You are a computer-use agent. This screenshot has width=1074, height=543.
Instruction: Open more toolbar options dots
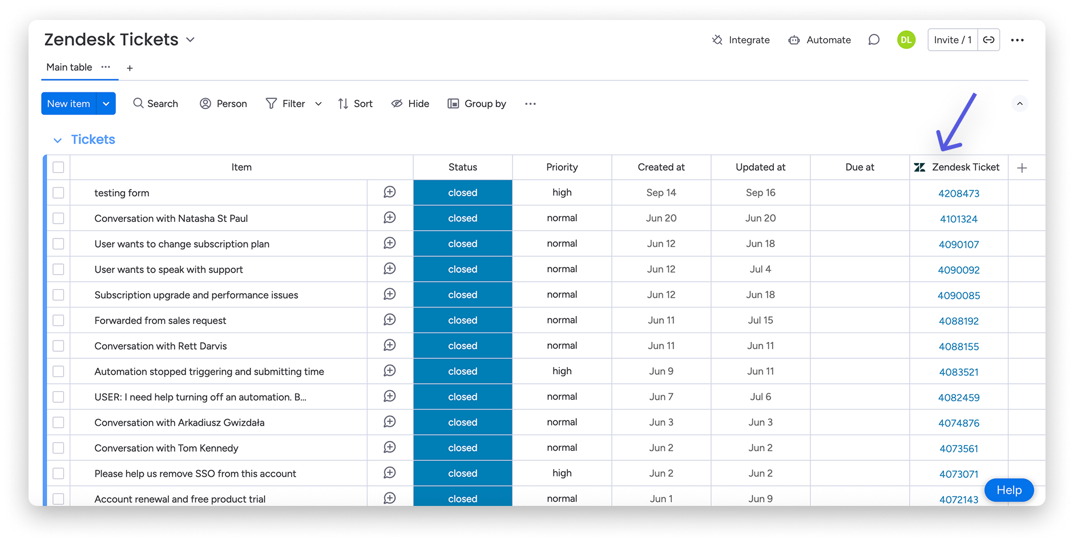531,104
